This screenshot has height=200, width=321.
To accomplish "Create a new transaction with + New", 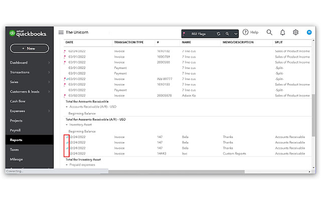I will pyautogui.click(x=30, y=48).
